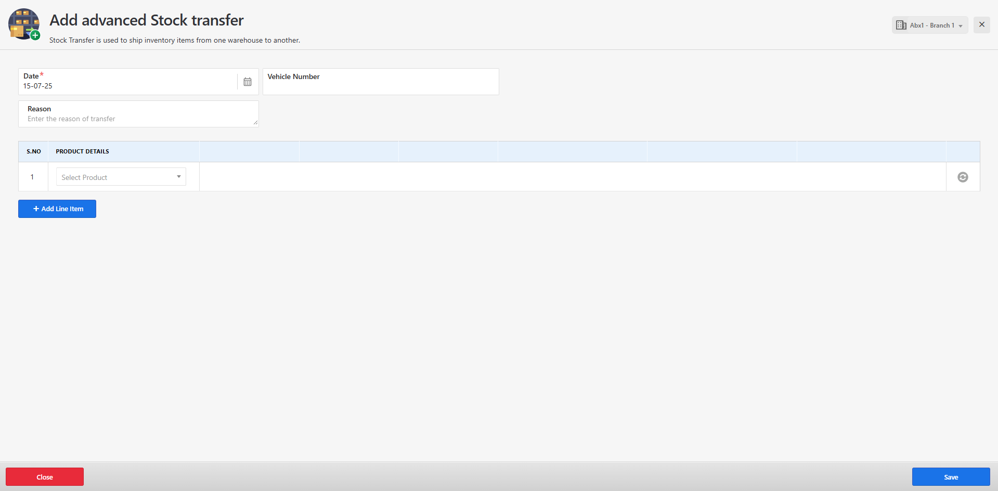The width and height of the screenshot is (998, 491).
Task: Open the calendar date picker icon
Action: click(x=248, y=82)
